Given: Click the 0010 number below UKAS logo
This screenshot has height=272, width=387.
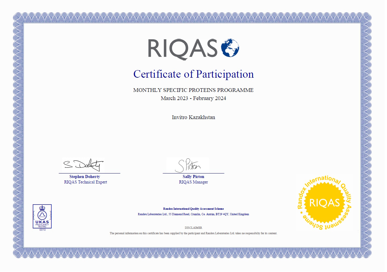Looking at the screenshot, I should (x=42, y=230).
